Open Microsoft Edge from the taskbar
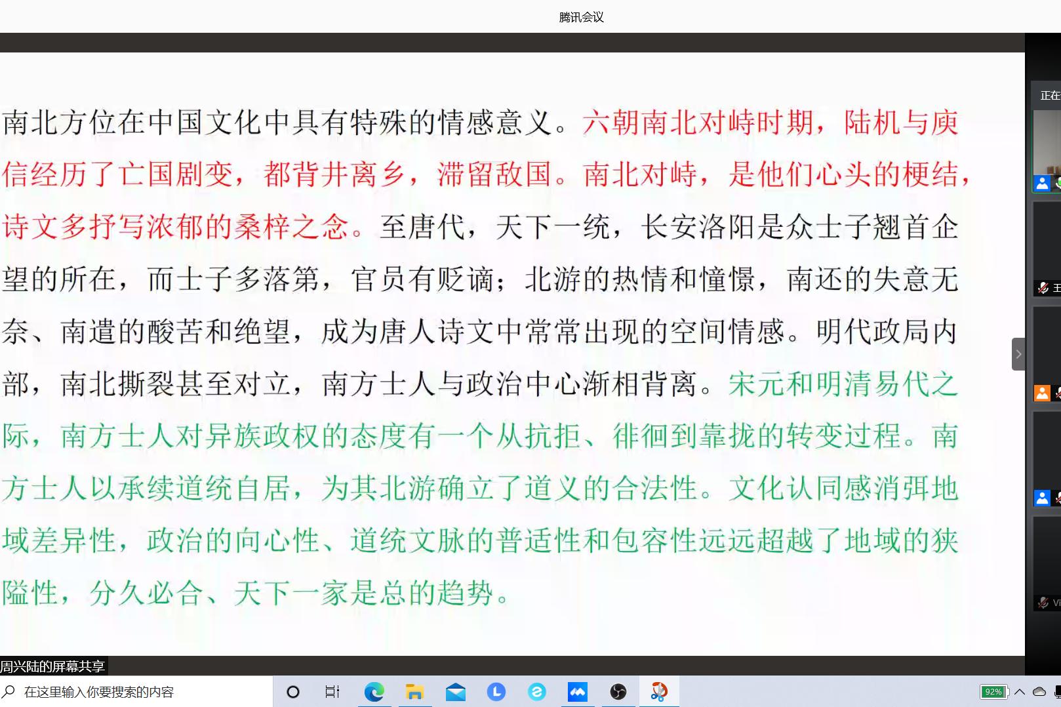Image resolution: width=1061 pixels, height=707 pixels. (x=374, y=692)
